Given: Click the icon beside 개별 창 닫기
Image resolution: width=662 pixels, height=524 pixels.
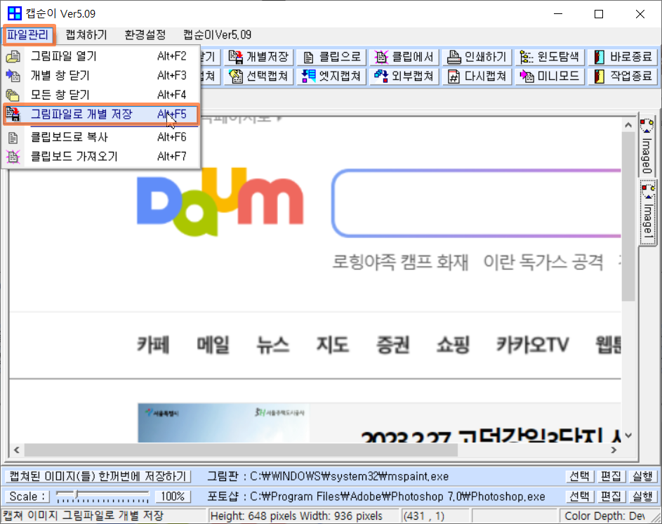Looking at the screenshot, I should tap(13, 76).
